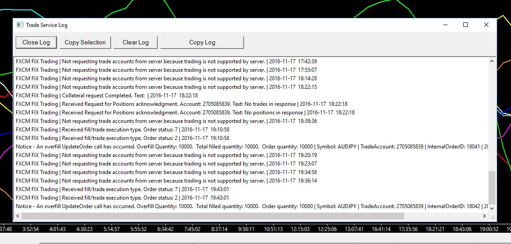Viewport: 511px width, 244px height.
Task: Click chart time label 18:43:06
Action: (462, 229)
